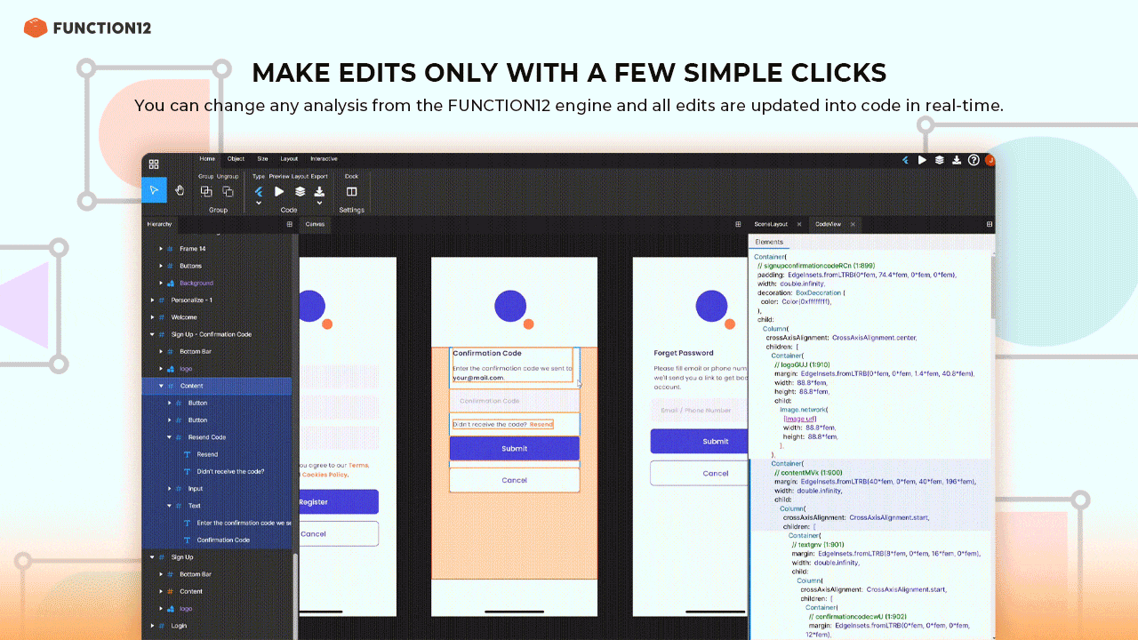Collapse Sign Up - Confirmation Code node
This screenshot has width=1138, height=640.
153,334
